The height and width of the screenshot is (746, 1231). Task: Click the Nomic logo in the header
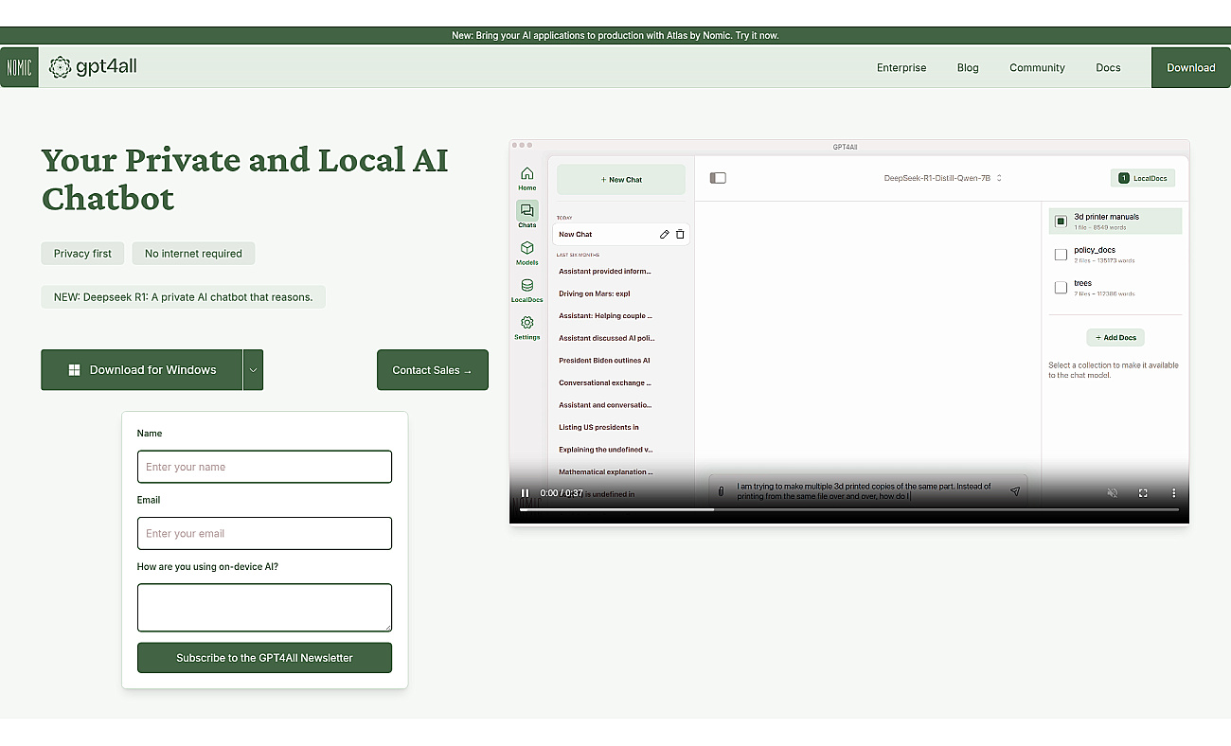19,67
